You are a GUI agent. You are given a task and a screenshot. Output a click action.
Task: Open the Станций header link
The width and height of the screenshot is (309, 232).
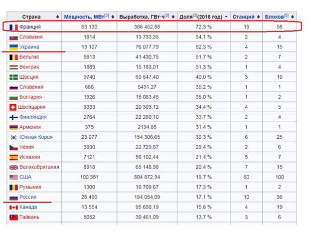[x=244, y=17]
